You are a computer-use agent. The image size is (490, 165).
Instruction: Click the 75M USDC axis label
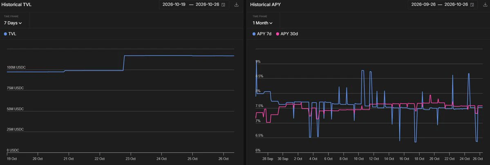15,88
